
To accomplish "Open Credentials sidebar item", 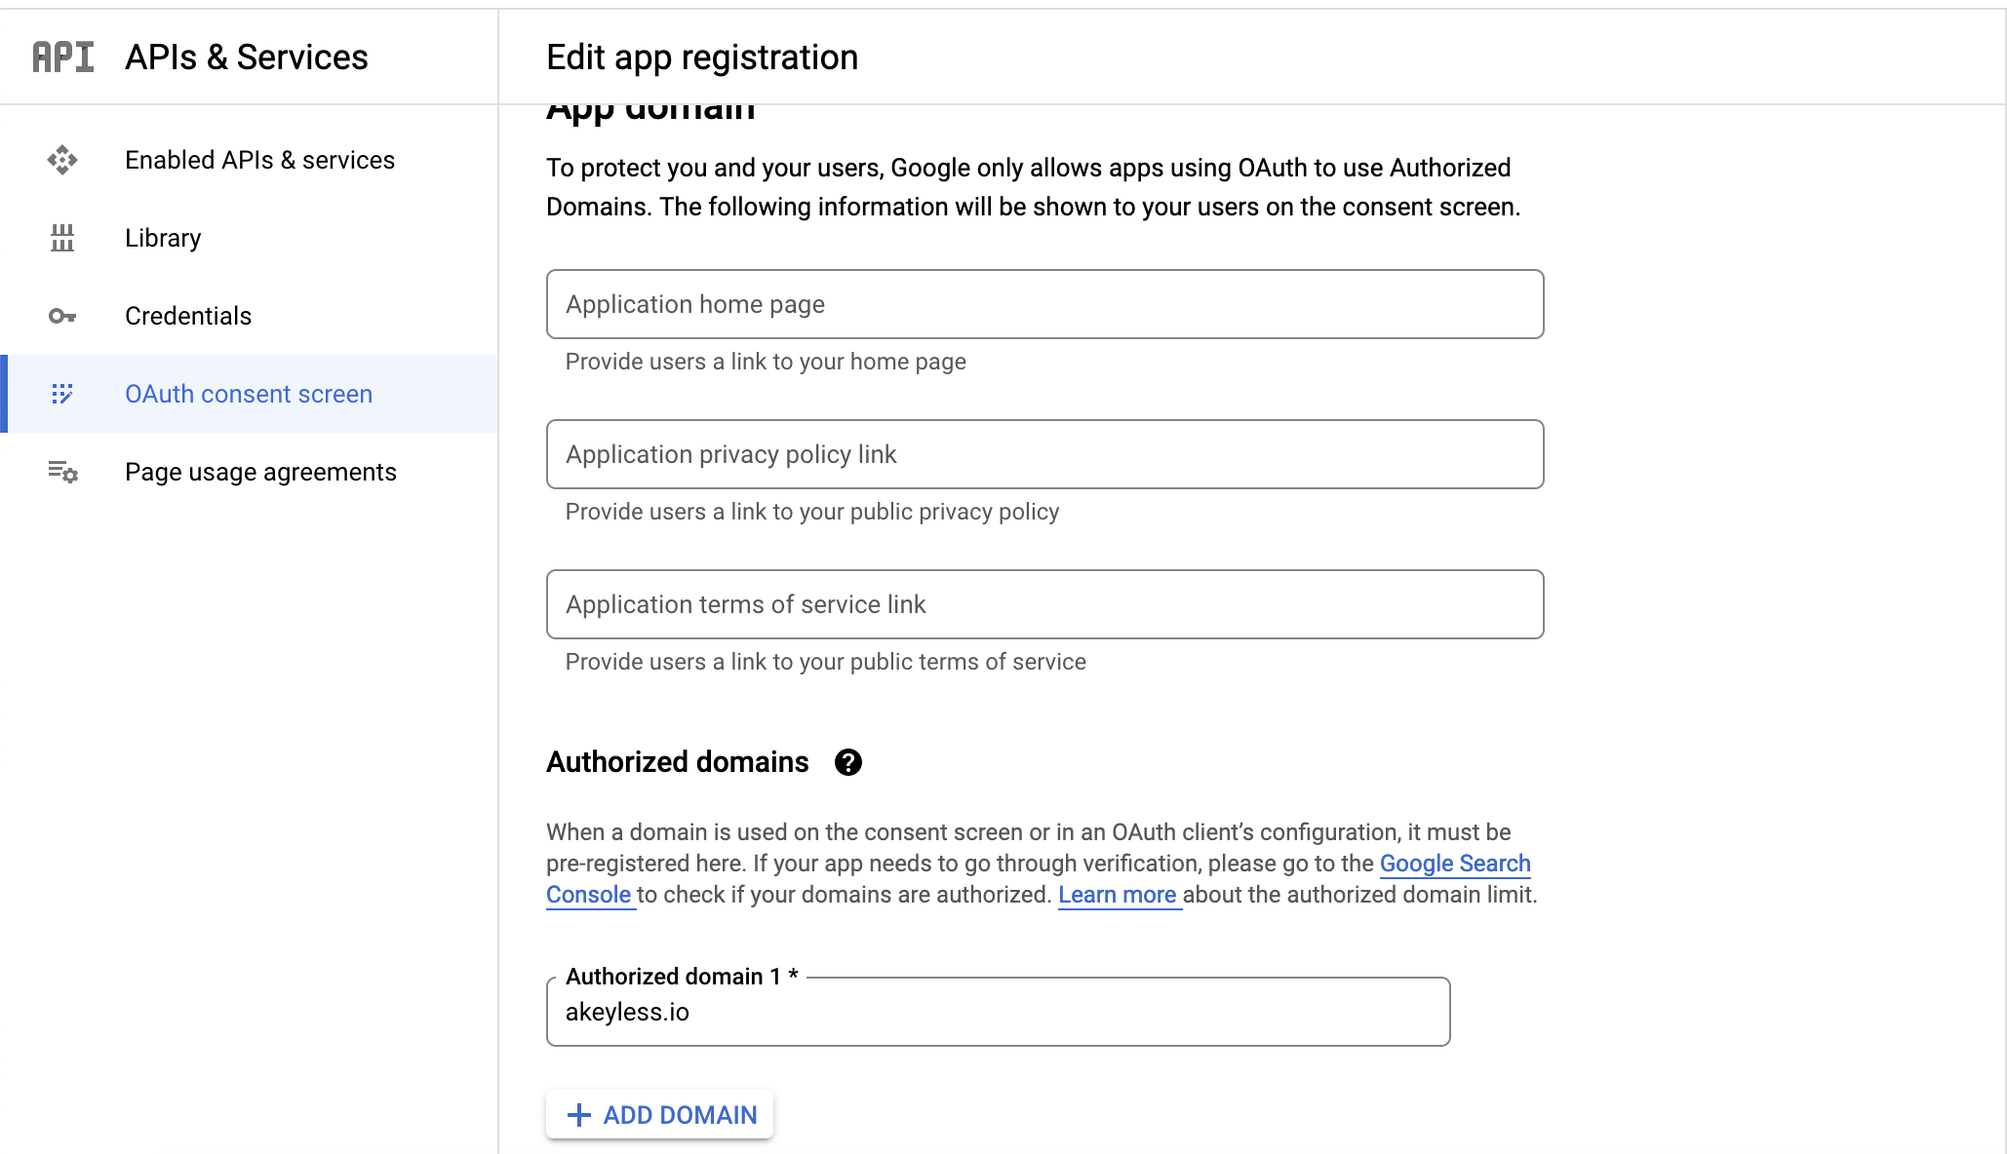I will [x=188, y=316].
